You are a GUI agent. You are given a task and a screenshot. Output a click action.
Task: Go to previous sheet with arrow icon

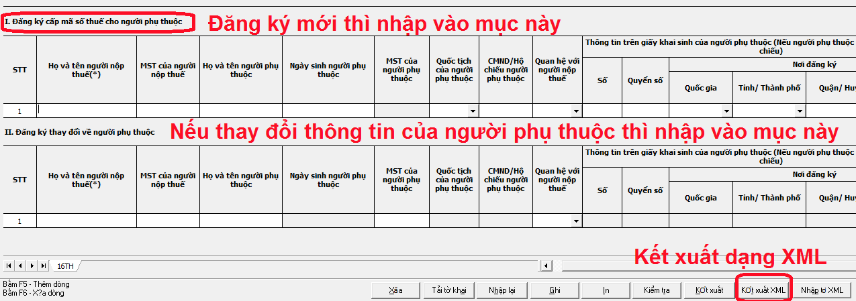21,266
